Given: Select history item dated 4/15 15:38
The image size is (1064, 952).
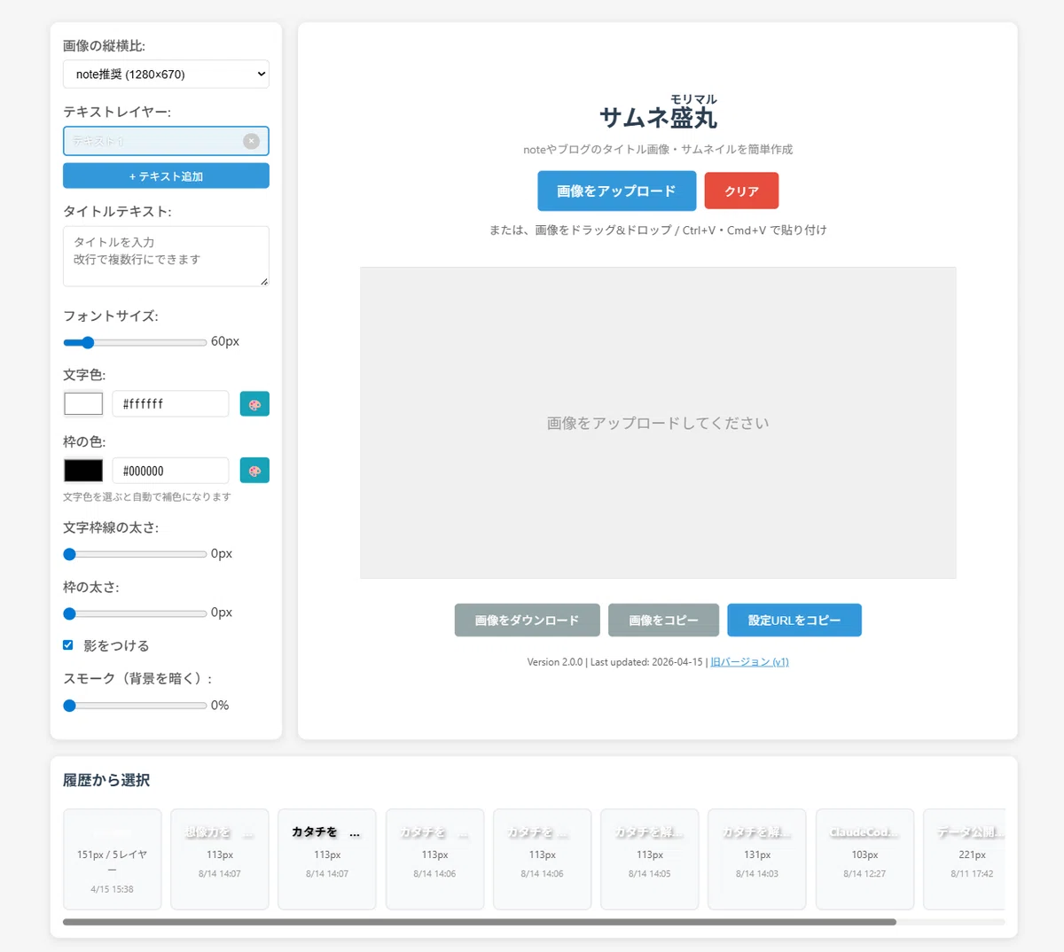Looking at the screenshot, I should (x=113, y=859).
